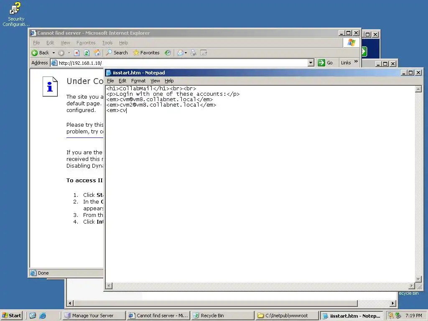Click the page icon in the address bar
The width and height of the screenshot is (428, 321).
54,63
